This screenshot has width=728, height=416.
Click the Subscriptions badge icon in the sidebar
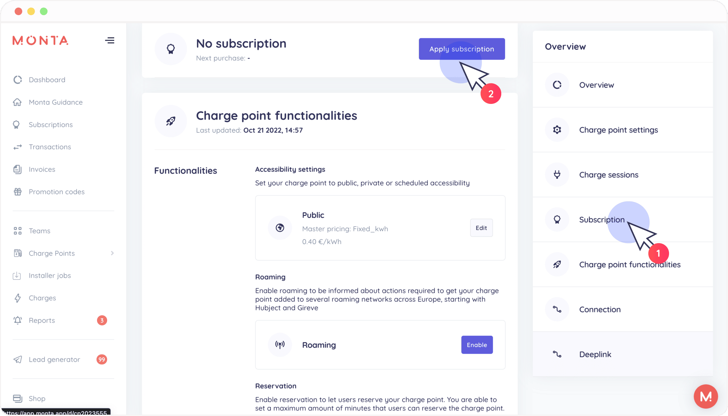point(16,125)
